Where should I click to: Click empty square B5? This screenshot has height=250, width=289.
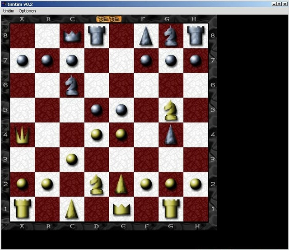pos(47,110)
